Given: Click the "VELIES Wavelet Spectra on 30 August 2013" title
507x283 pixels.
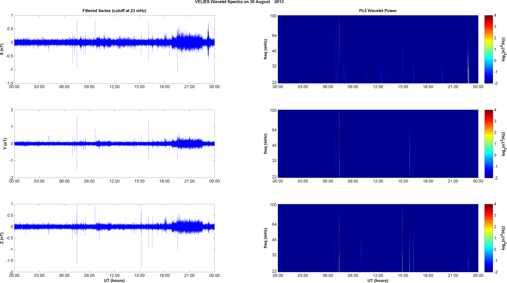Looking at the screenshot, I should [x=239, y=2].
